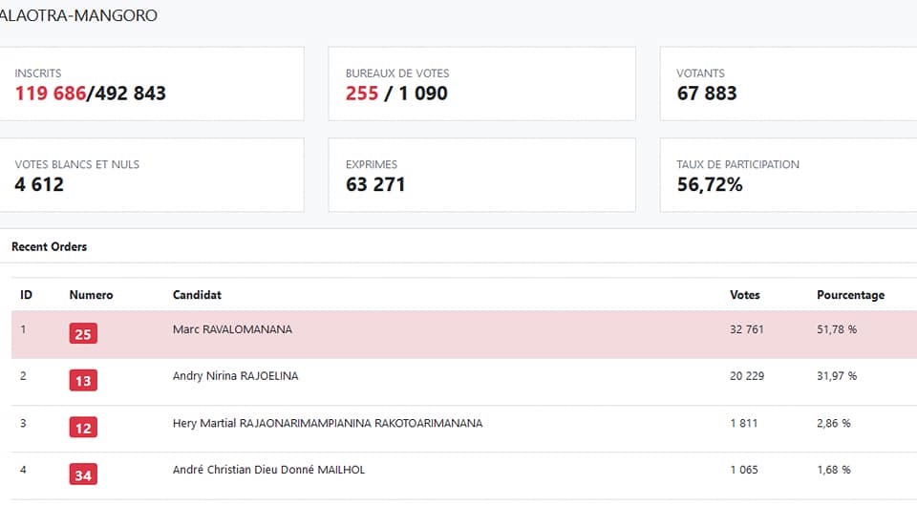Select candidate Marc RAVALOMANANA

[232, 329]
